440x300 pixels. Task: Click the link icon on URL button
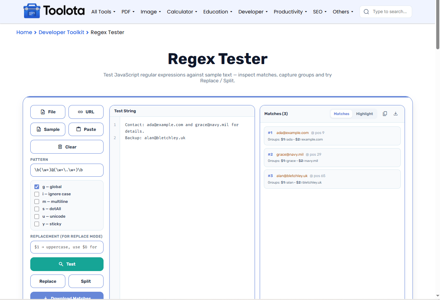point(81,112)
